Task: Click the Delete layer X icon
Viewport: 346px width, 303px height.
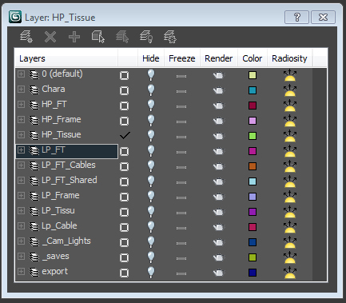Action: click(x=50, y=37)
